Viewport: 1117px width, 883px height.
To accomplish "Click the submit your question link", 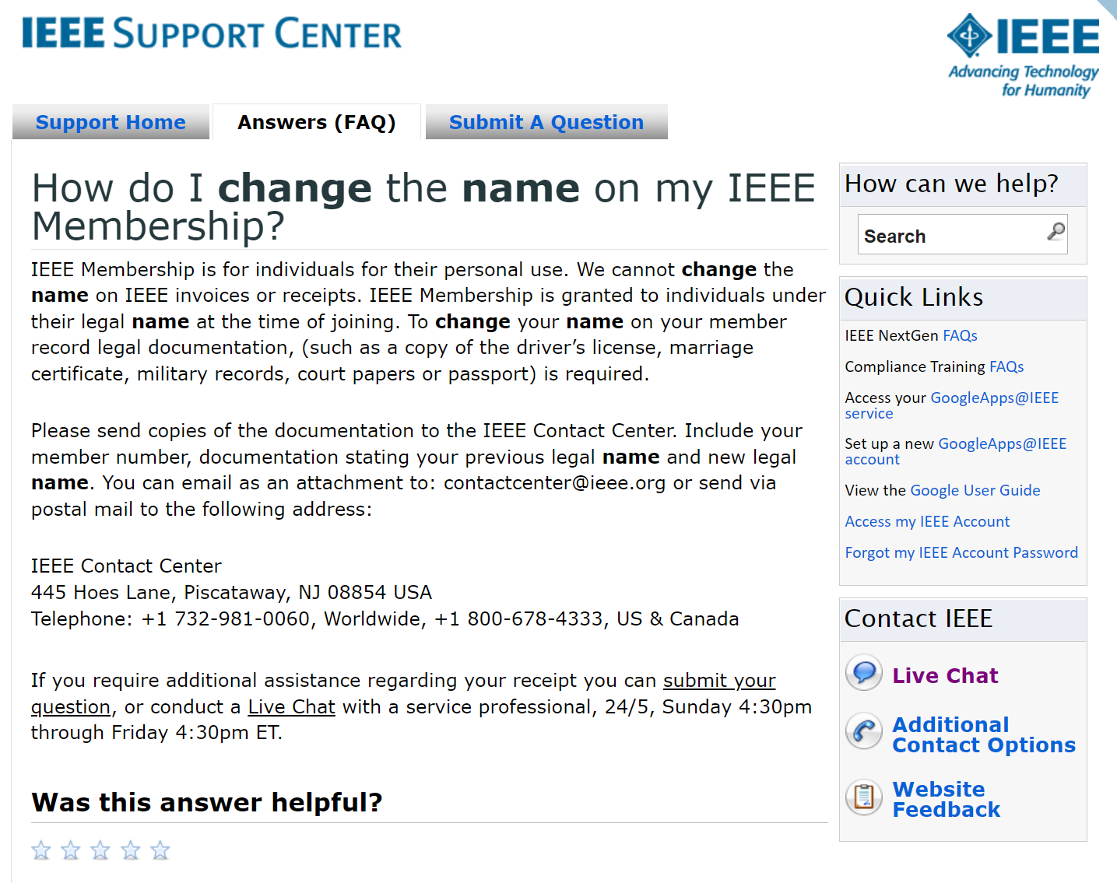I will click(718, 680).
